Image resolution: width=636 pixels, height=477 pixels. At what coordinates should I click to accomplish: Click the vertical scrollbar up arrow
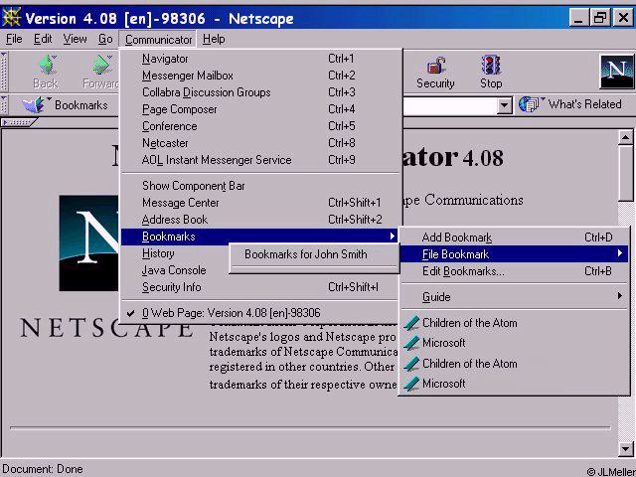tap(625, 138)
